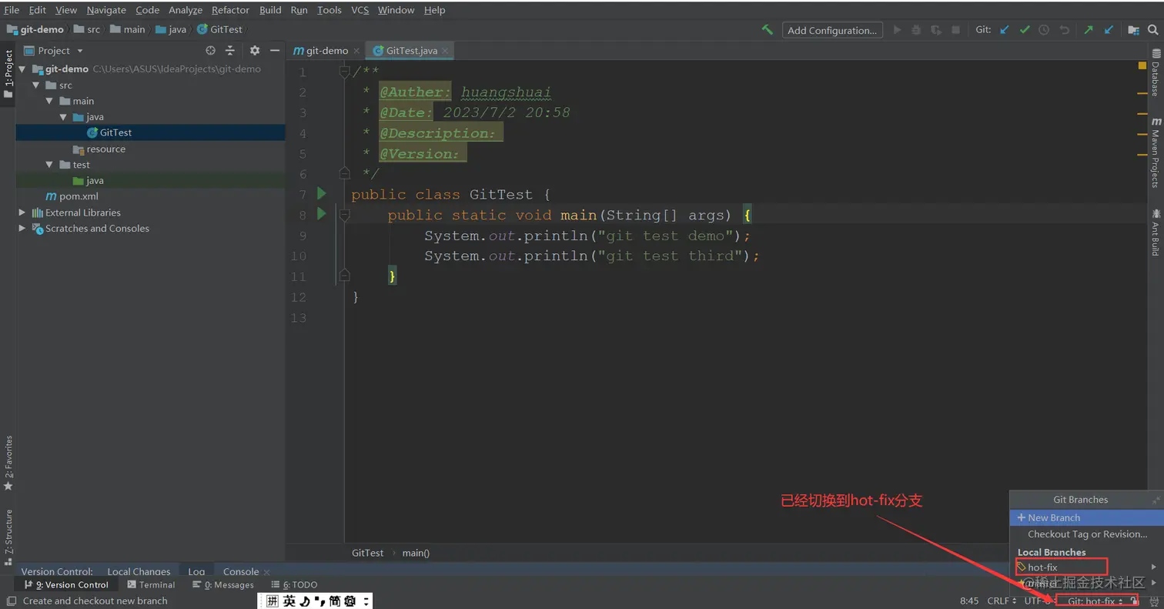Click the tool windows toggle icon bottom-left
1164x609 pixels.
[x=11, y=601]
